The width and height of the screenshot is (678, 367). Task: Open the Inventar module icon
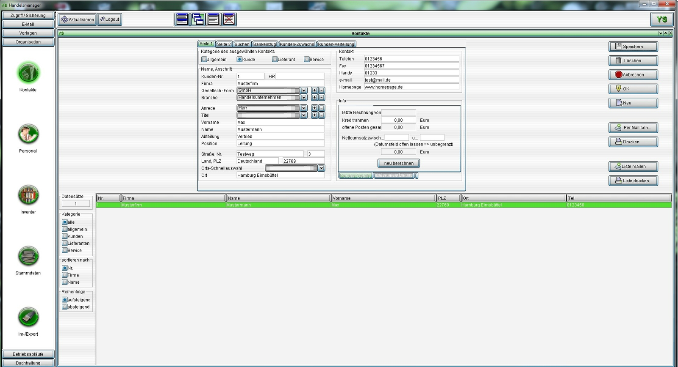[x=28, y=195]
